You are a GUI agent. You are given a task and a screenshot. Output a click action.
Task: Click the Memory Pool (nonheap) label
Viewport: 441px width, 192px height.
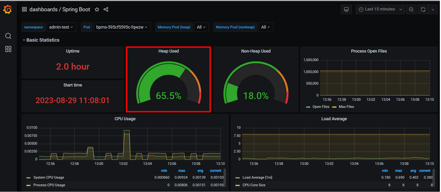(x=235, y=27)
